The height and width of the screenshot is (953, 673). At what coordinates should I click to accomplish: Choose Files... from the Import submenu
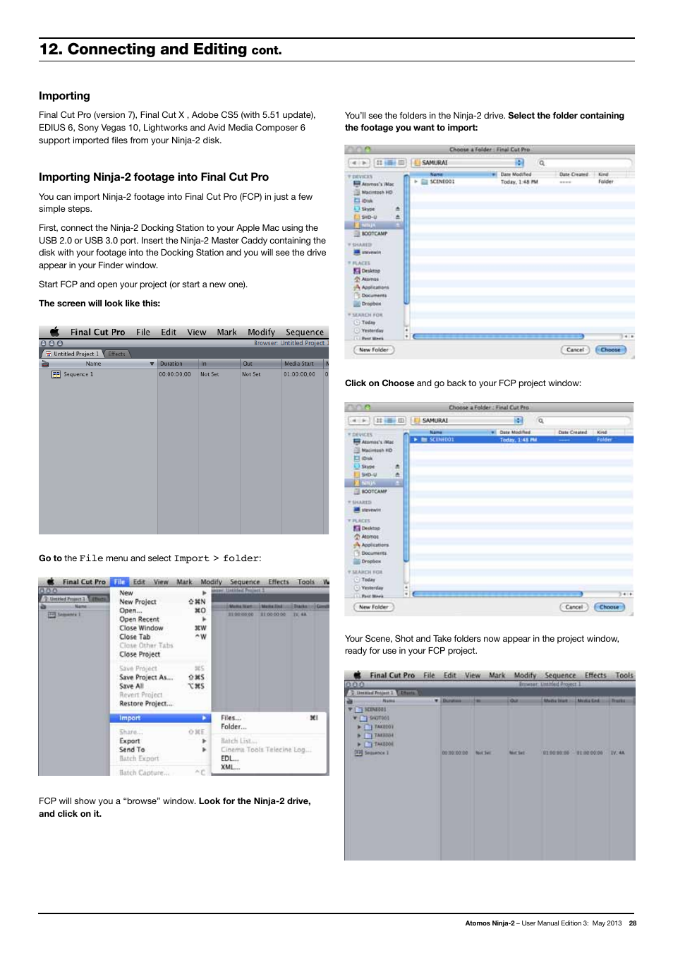pos(231,718)
